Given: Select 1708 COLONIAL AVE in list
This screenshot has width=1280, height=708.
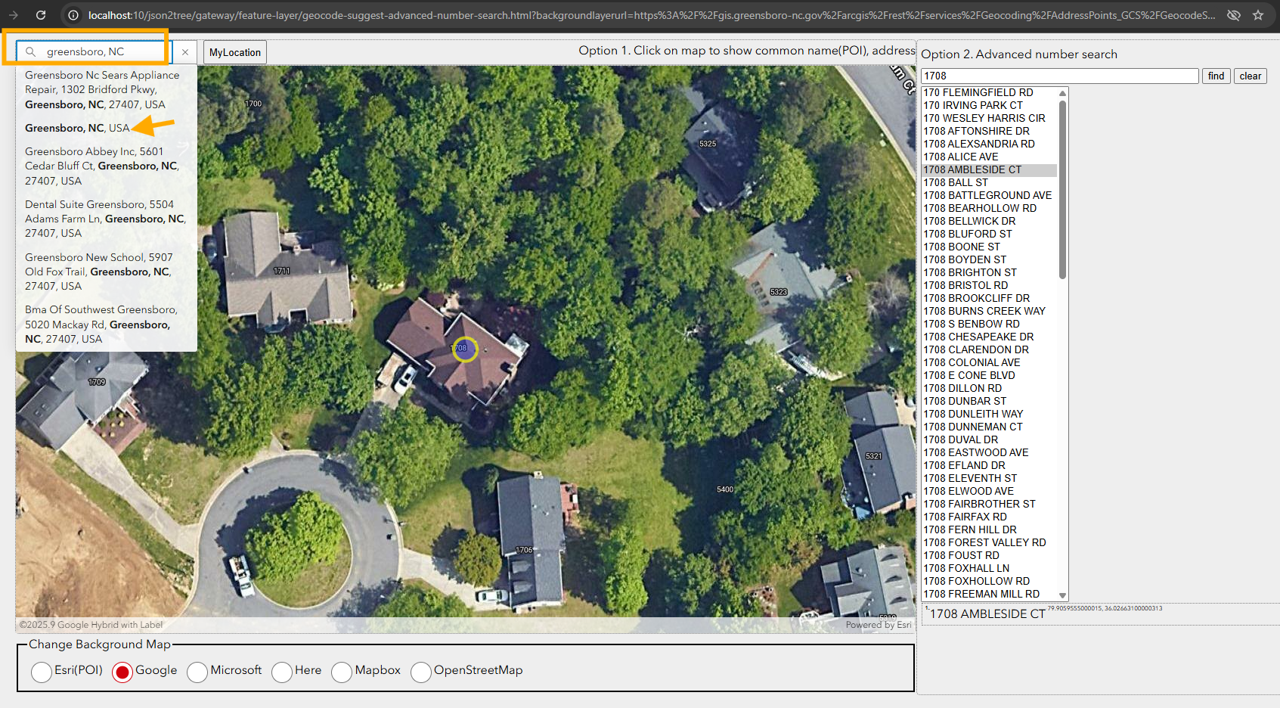Looking at the screenshot, I should 972,362.
